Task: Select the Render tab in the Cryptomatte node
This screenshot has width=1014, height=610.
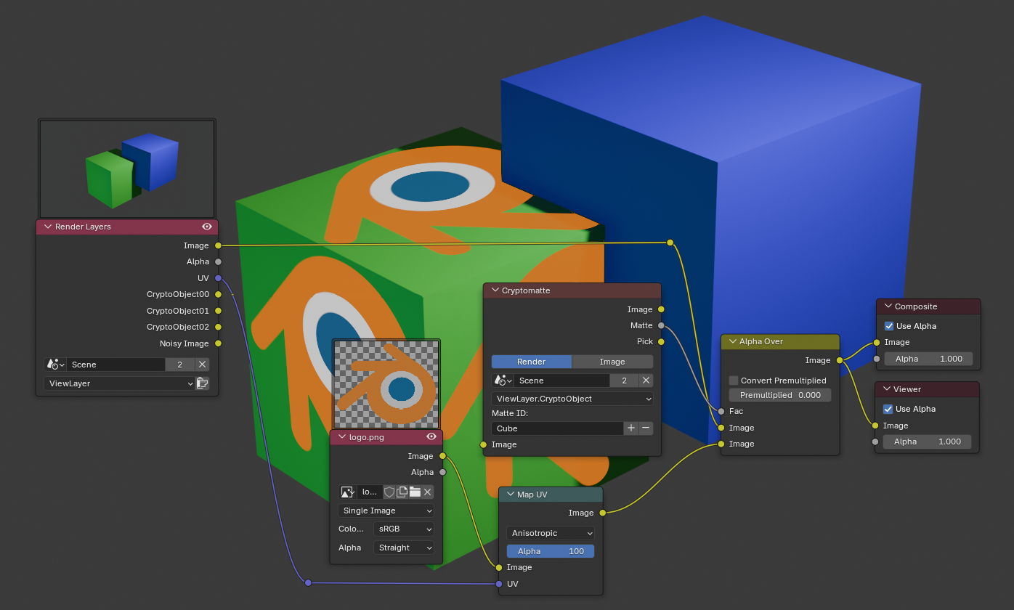Action: click(531, 361)
